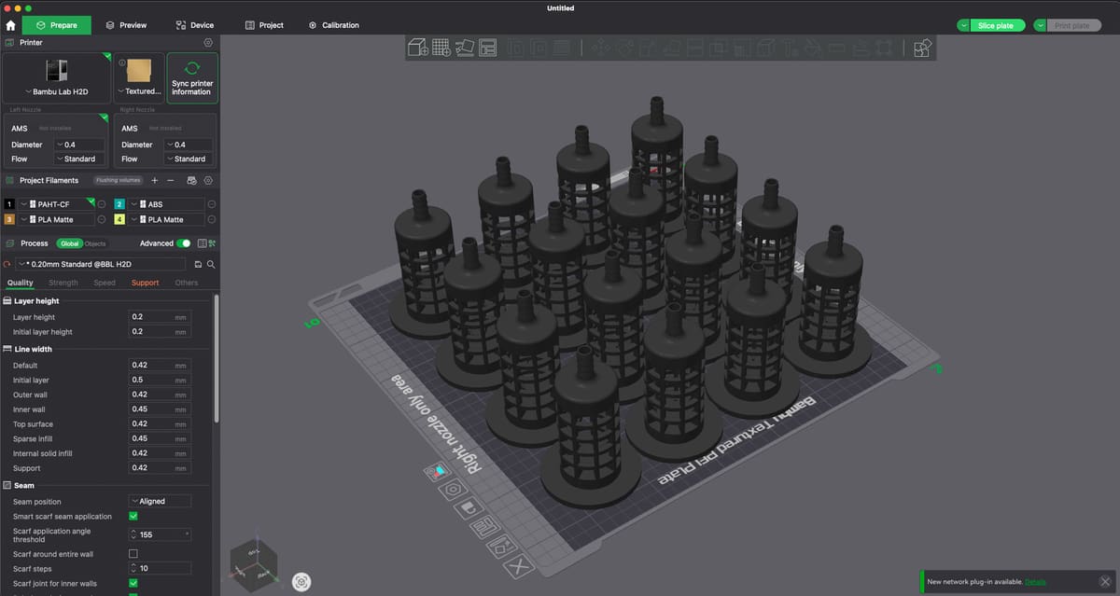Screen dimensions: 1120x596
Task: Open Project Filaments settings gear icon
Action: pos(208,180)
